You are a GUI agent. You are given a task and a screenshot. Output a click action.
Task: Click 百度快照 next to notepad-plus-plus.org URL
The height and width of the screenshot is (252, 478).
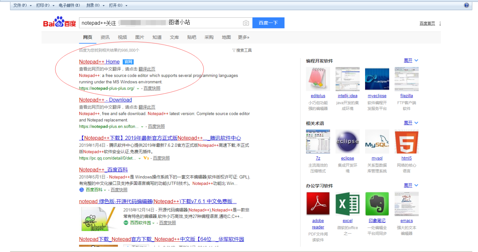pos(152,89)
